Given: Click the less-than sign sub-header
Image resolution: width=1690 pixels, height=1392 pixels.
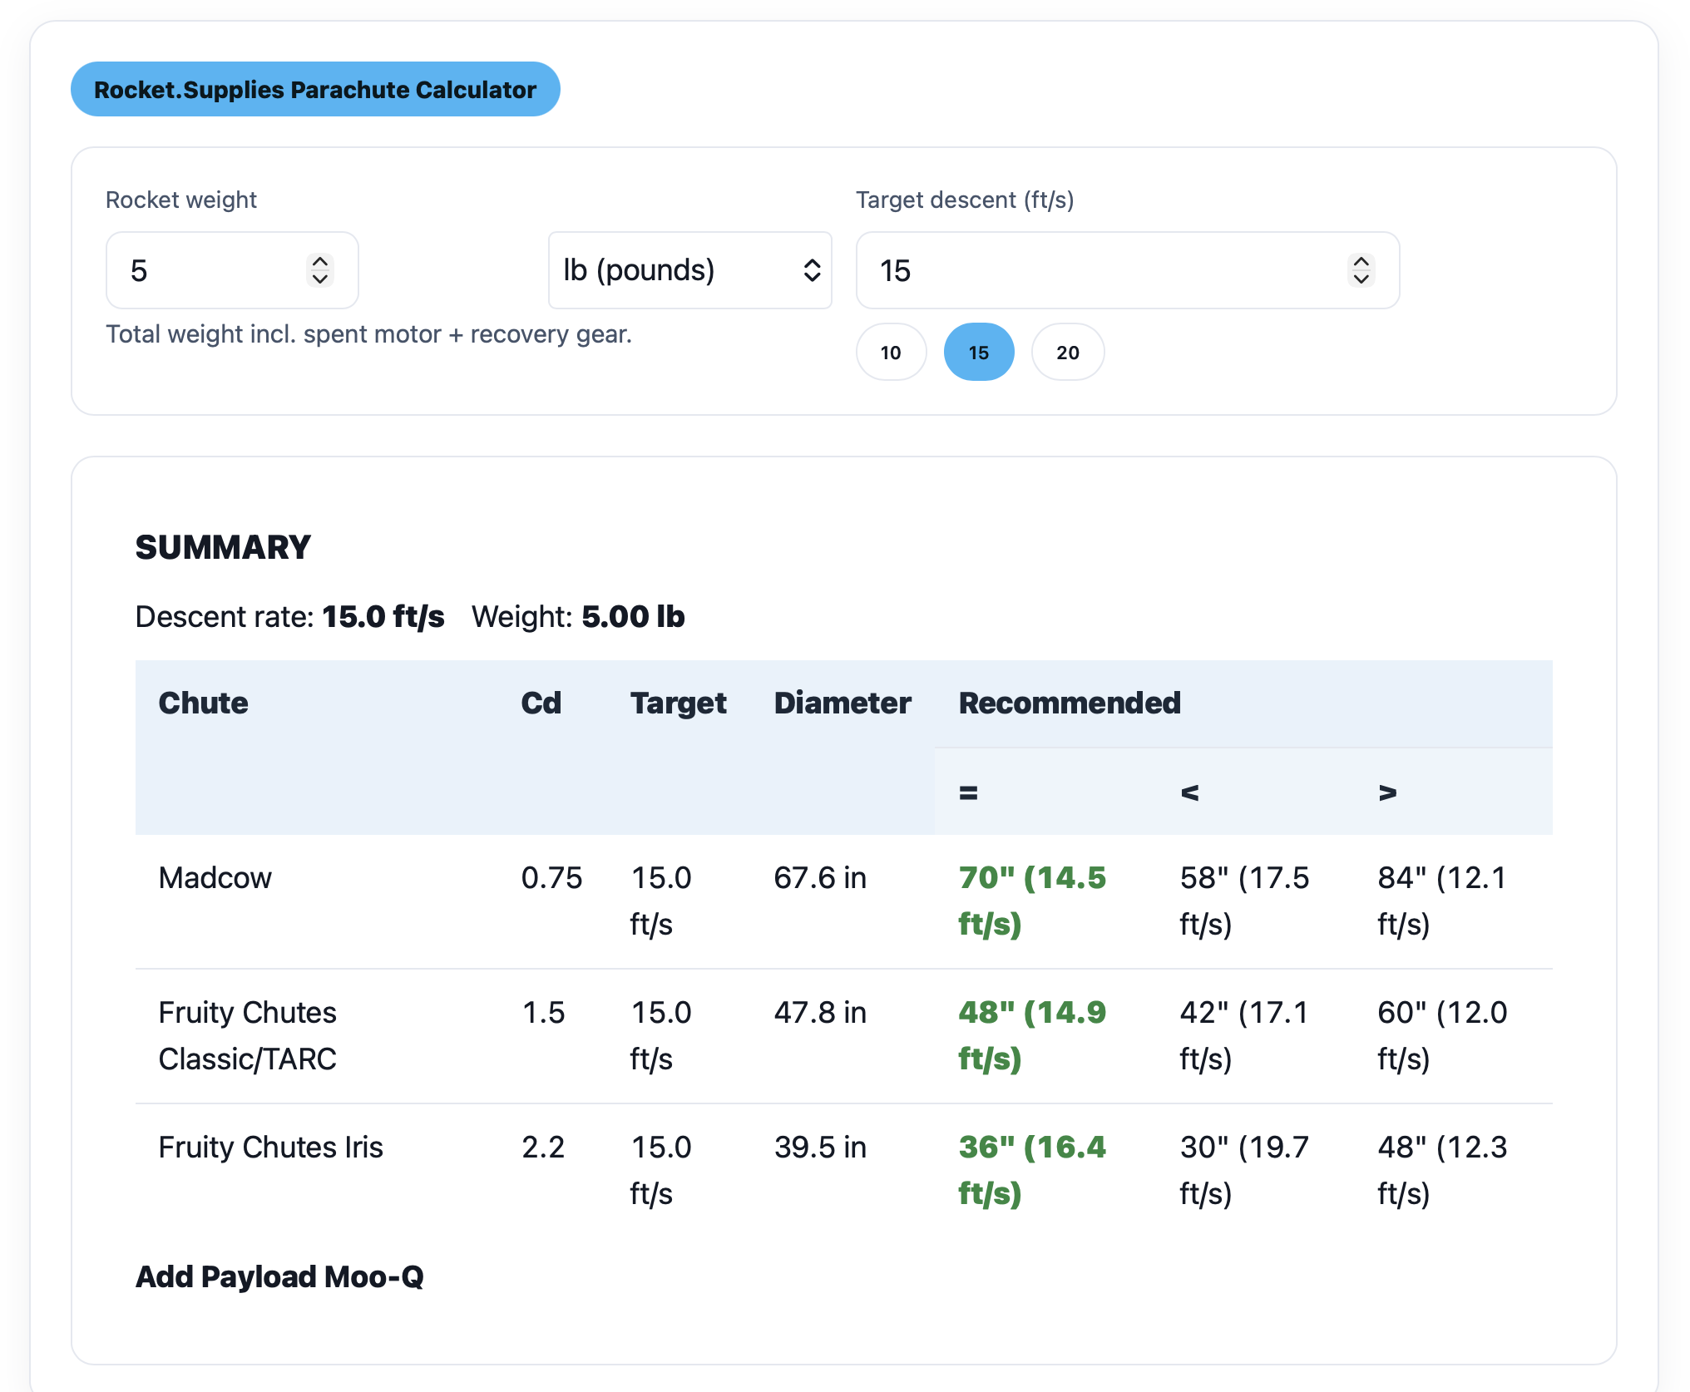Looking at the screenshot, I should click(x=1189, y=793).
